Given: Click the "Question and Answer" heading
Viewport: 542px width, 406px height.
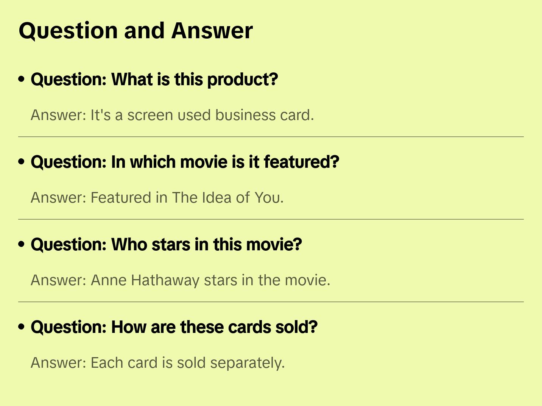Looking at the screenshot, I should pyautogui.click(x=135, y=31).
